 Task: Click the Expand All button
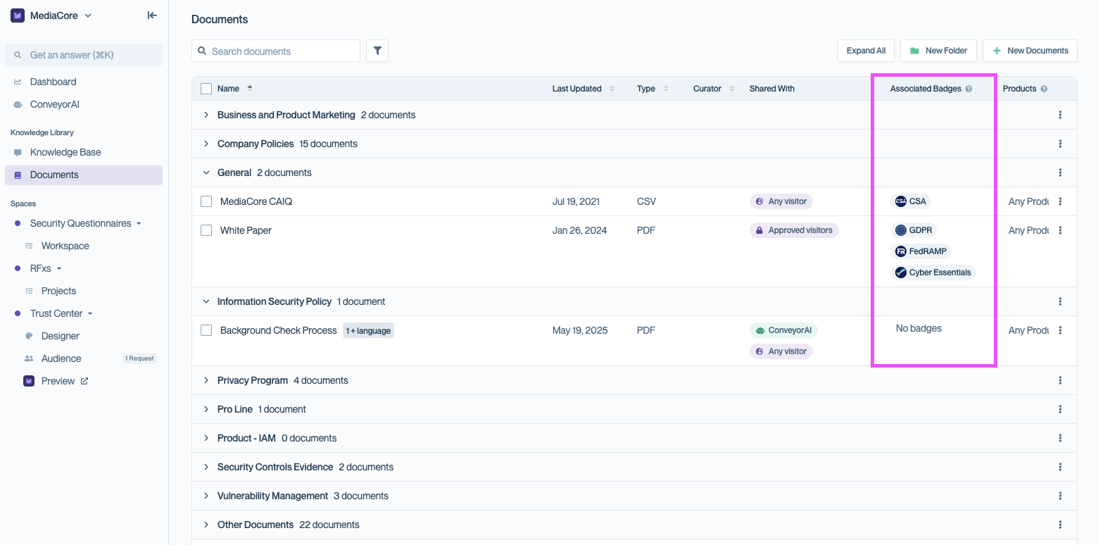pos(866,50)
